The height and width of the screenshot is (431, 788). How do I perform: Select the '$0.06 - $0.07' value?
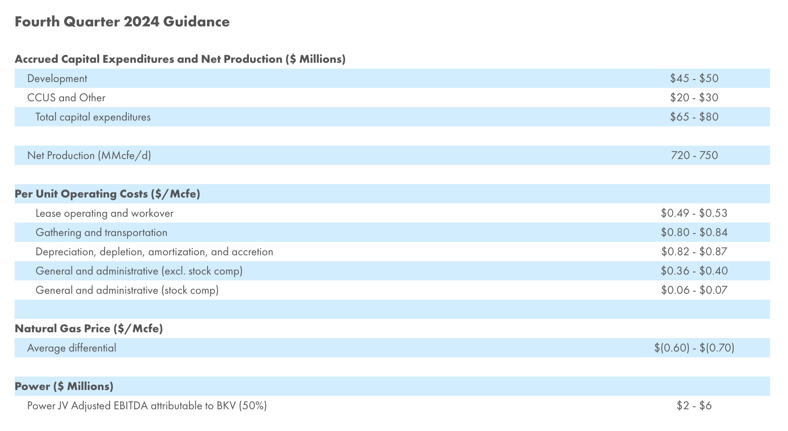pyautogui.click(x=694, y=290)
